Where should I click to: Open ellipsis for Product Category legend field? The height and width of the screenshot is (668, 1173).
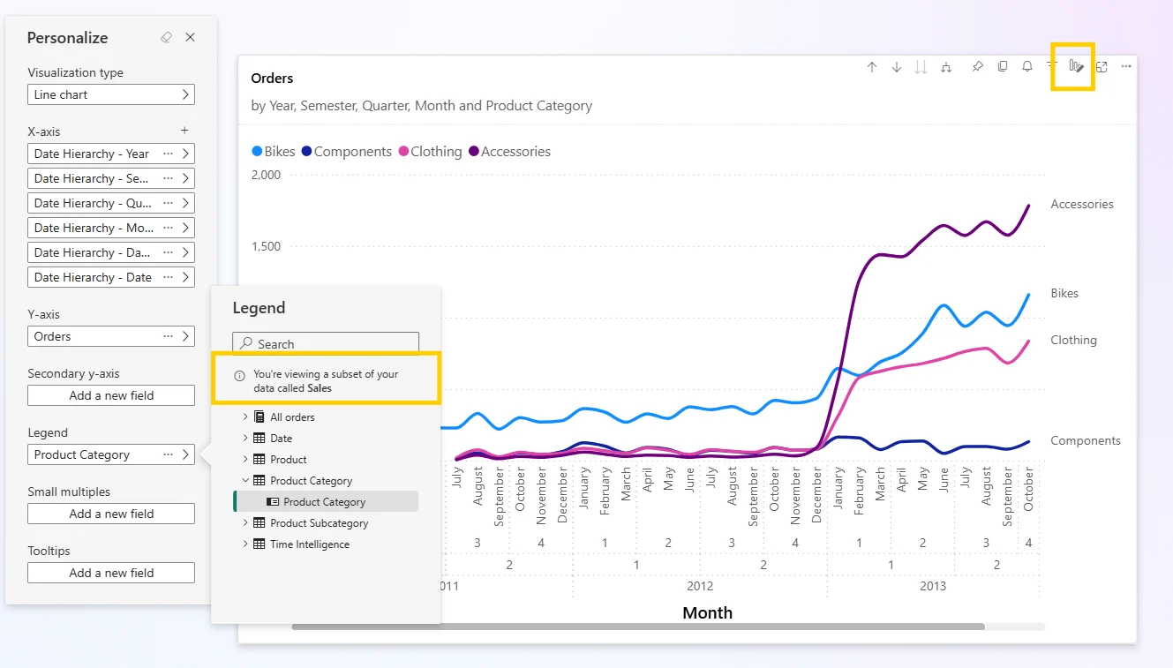[168, 454]
